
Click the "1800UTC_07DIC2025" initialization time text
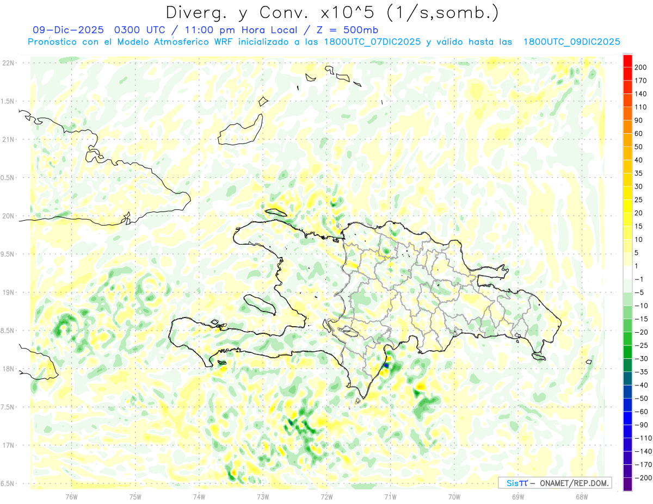pyautogui.click(x=372, y=42)
